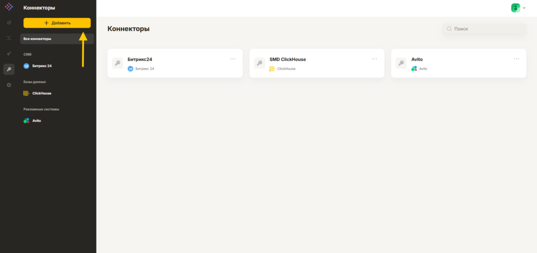Click the green user avatar
The image size is (537, 253).
coord(515,8)
